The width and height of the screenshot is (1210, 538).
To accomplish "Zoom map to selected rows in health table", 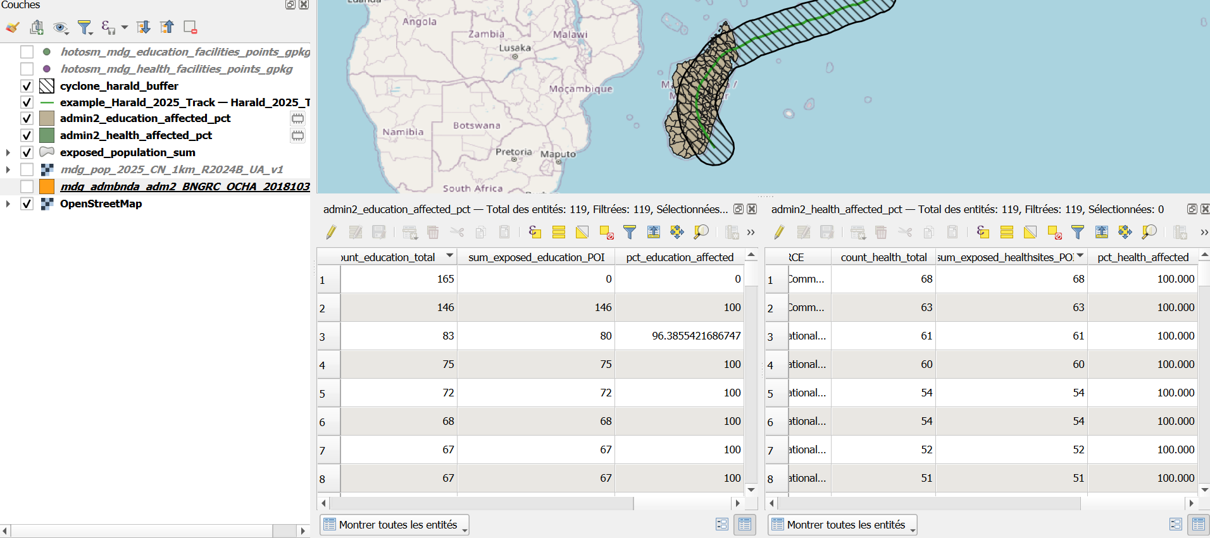I will coord(1149,232).
